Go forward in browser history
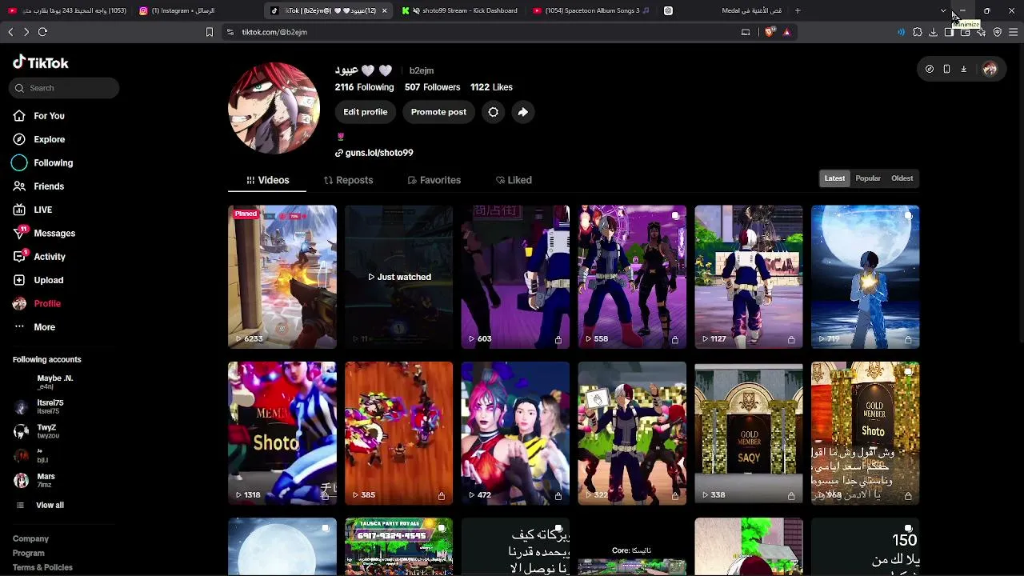The width and height of the screenshot is (1024, 576). pos(26,32)
